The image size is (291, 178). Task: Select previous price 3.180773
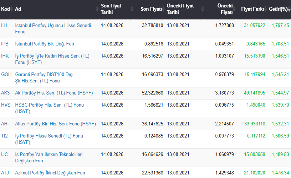point(225,93)
